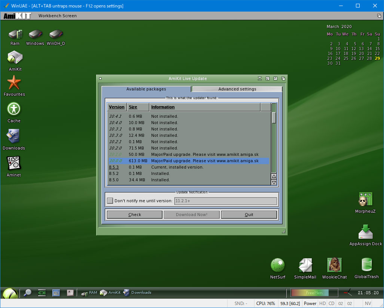Select the 10.2.0 71.5 MB row

point(189,148)
